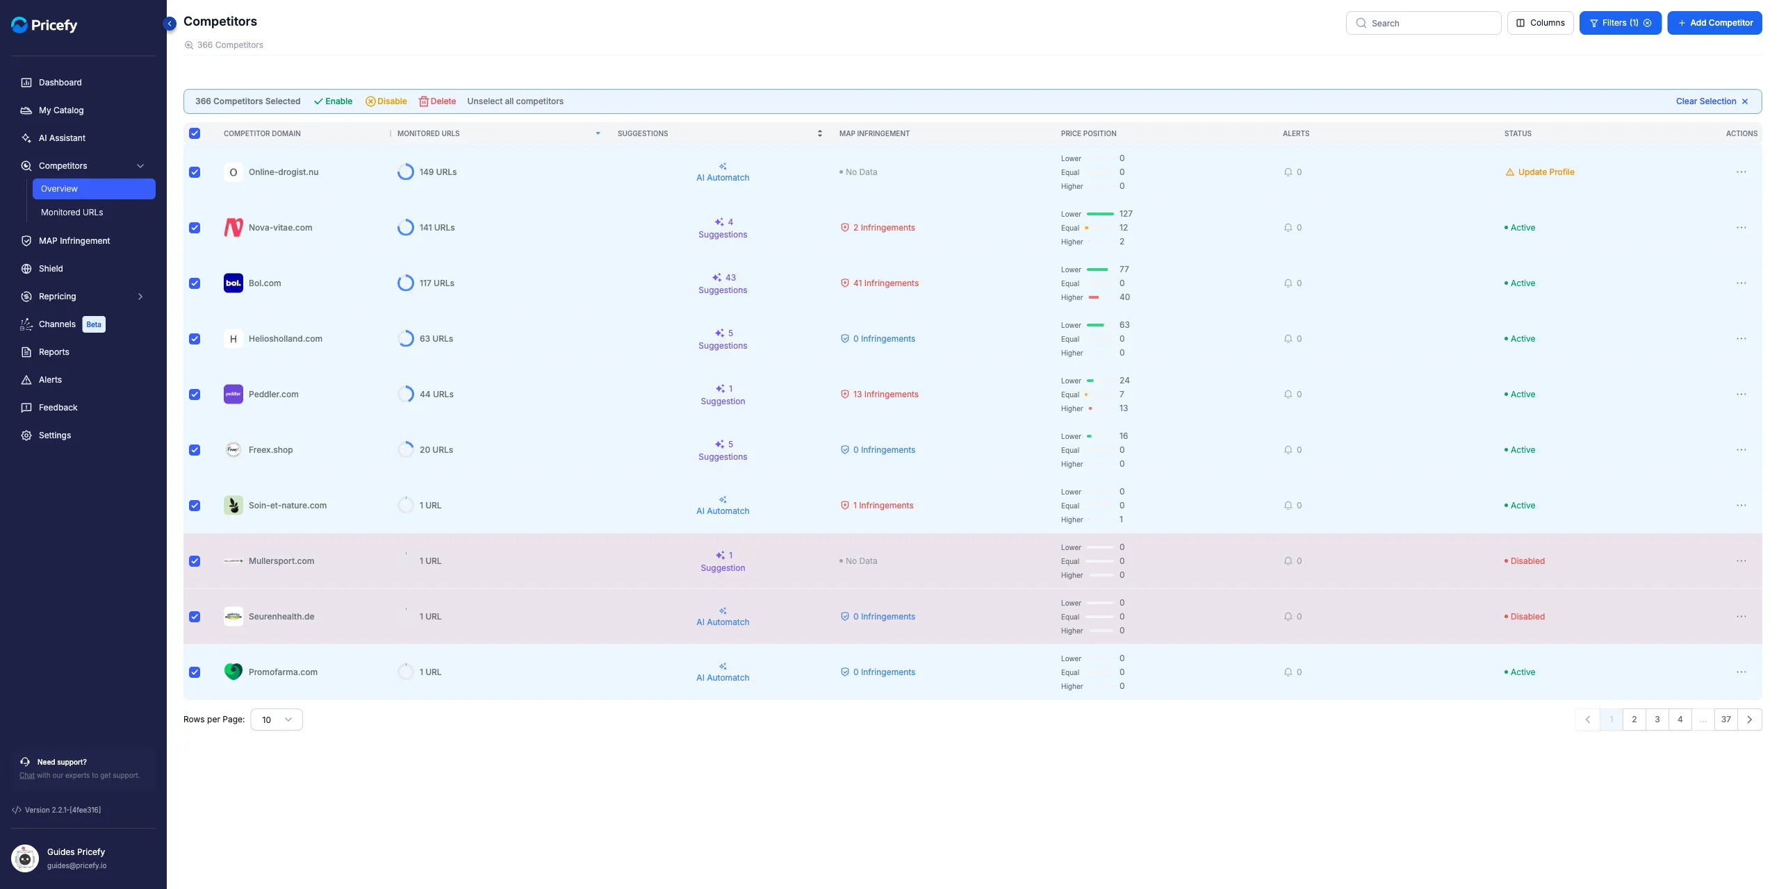Open the Overview submenu item

click(94, 189)
